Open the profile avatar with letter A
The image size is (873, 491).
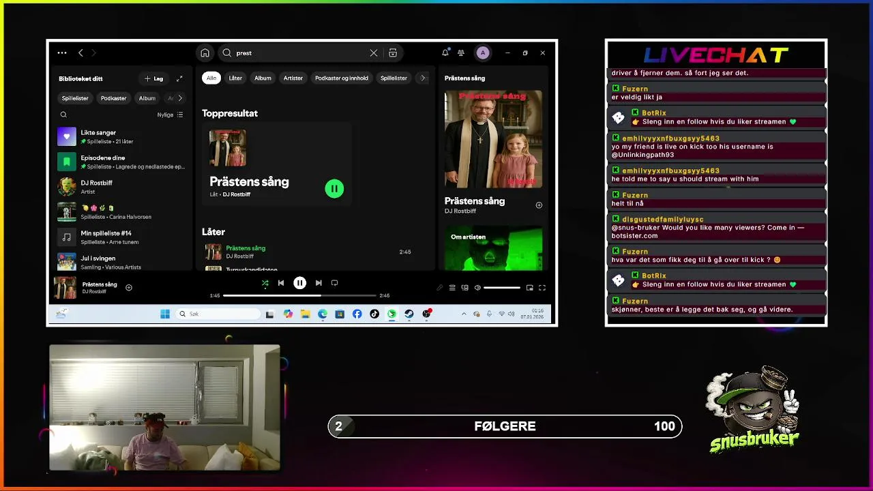click(x=483, y=53)
